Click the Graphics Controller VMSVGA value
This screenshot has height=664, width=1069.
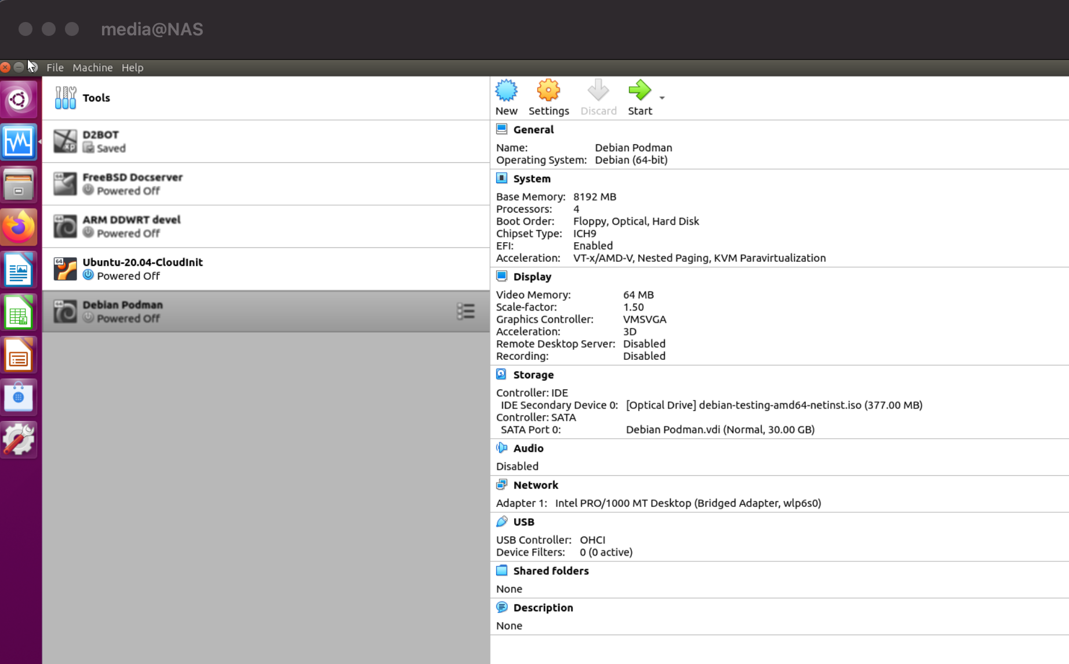(x=645, y=319)
